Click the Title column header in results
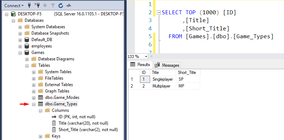 coord(163,72)
